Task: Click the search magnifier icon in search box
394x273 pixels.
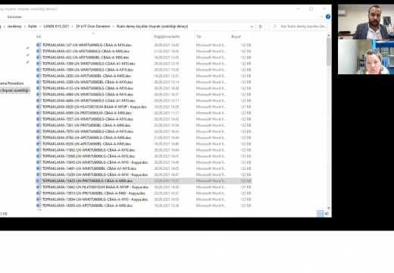Action: [275, 27]
